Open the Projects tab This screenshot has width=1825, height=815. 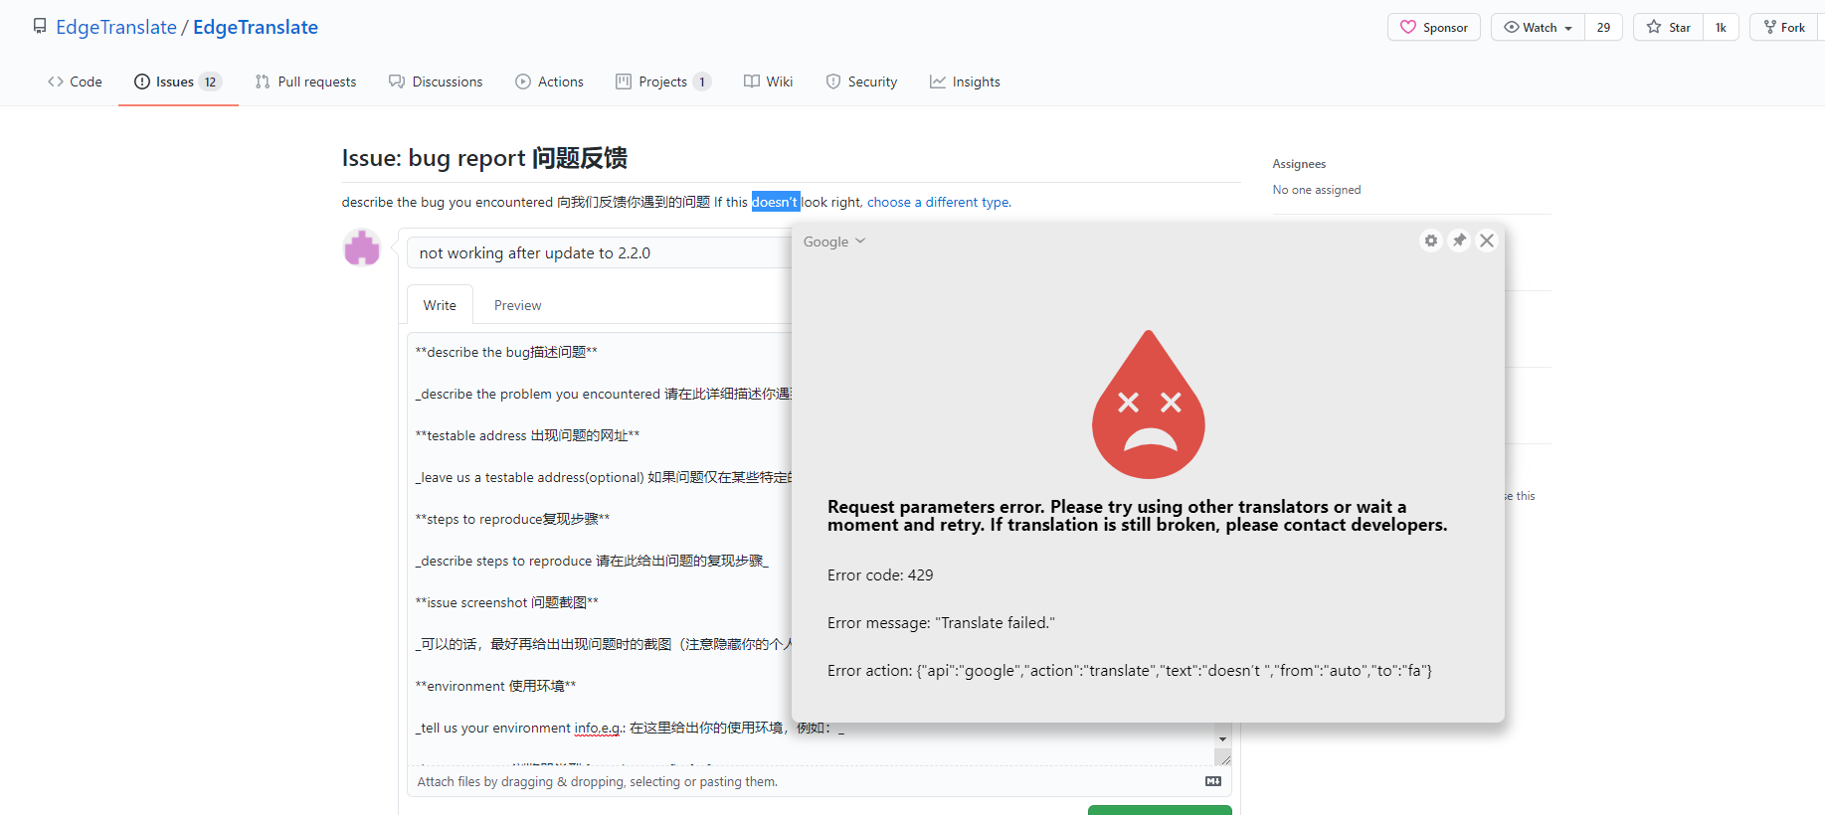(663, 81)
